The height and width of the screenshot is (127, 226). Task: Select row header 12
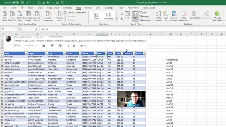(2, 72)
